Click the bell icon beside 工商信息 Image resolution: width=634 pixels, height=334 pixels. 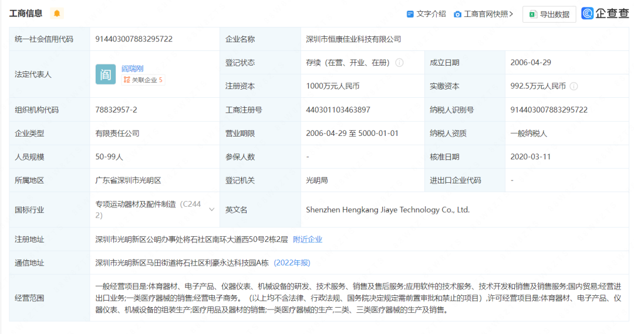tap(57, 13)
